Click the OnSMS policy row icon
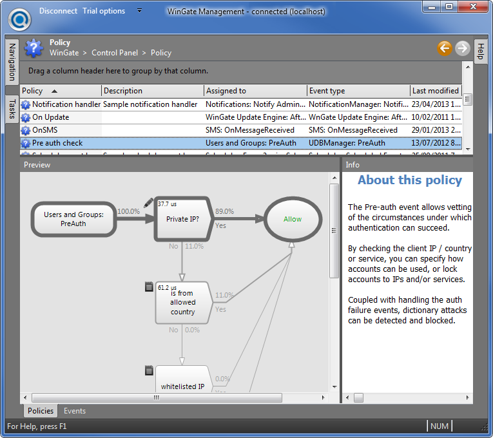Viewport: 493px width, 438px height. 26,130
